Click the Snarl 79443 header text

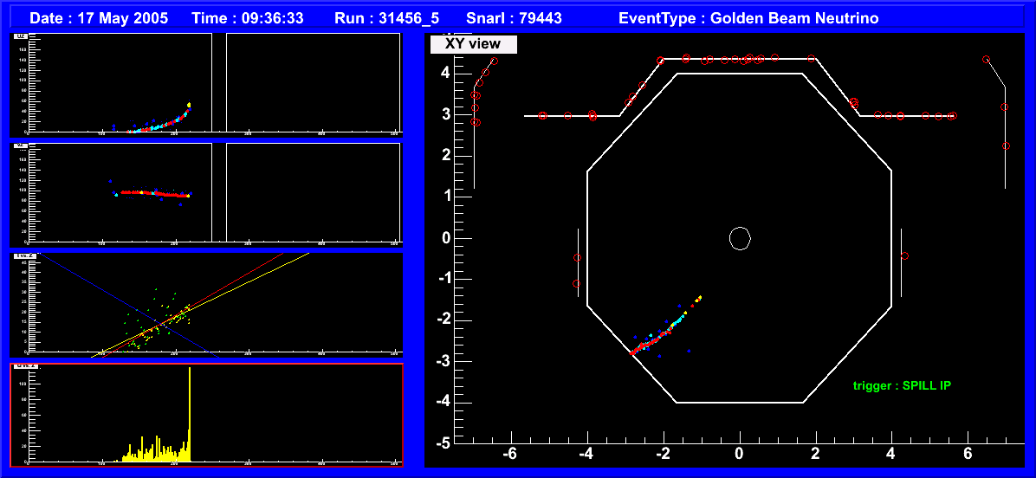click(528, 17)
